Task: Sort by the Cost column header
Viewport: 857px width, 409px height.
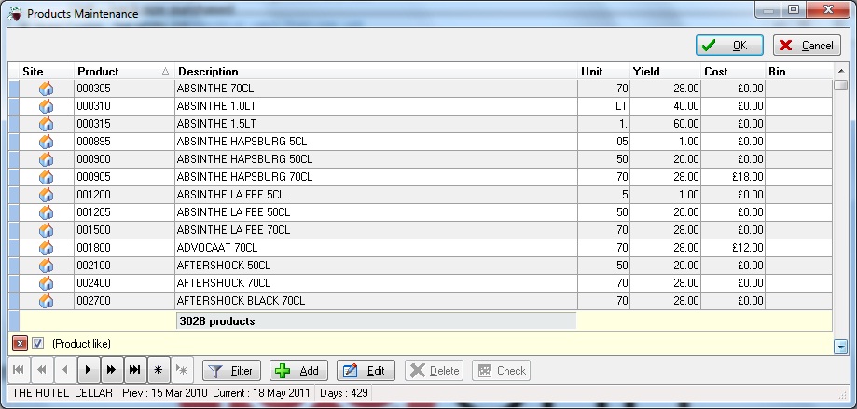Action: [732, 72]
